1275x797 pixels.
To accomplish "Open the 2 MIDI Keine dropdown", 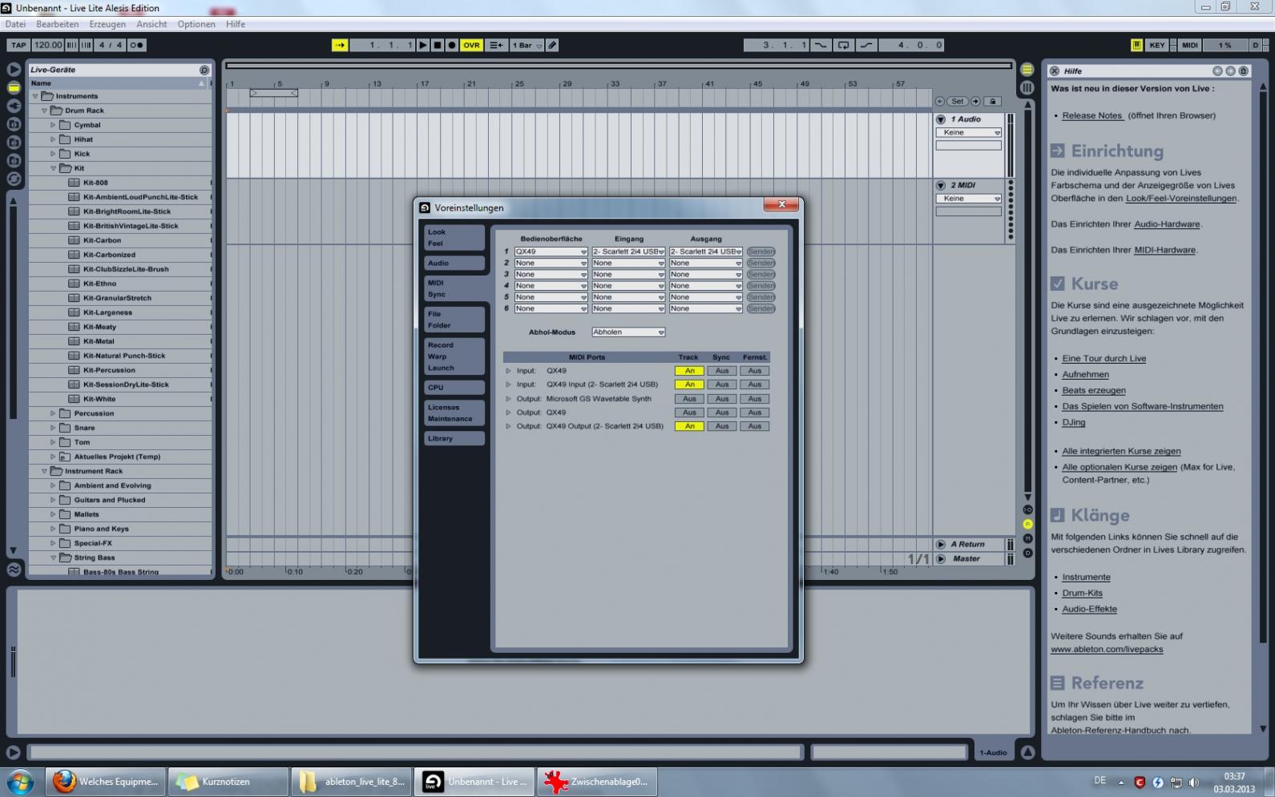I will click(969, 199).
